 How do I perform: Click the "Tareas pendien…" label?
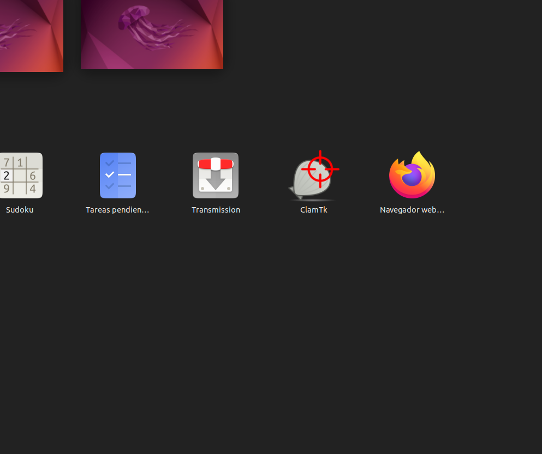coord(117,210)
